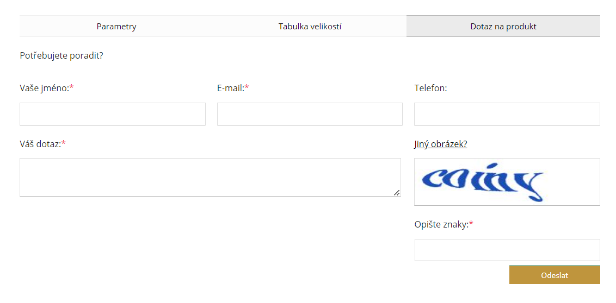Open the Parametry tab
Image resolution: width=616 pixels, height=303 pixels.
pos(116,27)
